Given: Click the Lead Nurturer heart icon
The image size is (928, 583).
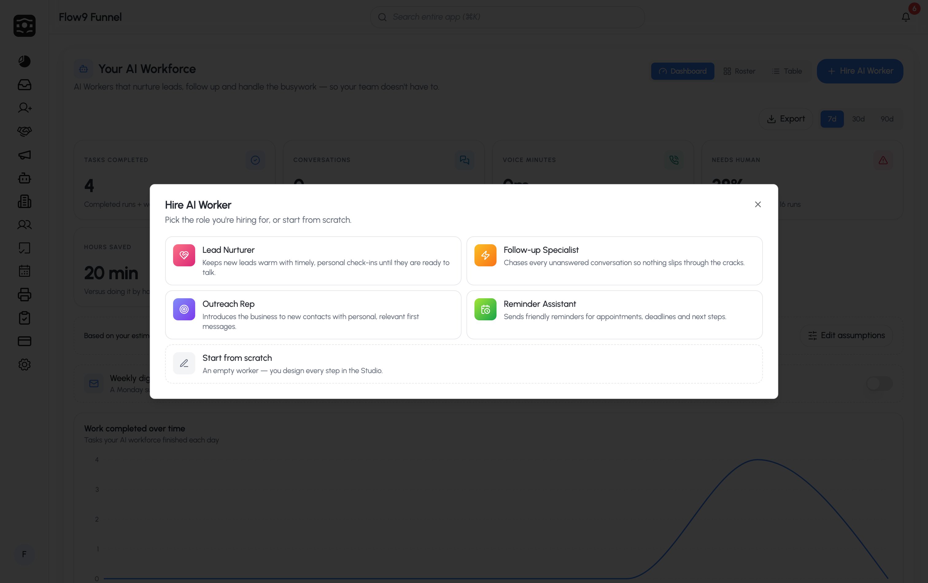Looking at the screenshot, I should click(x=184, y=255).
